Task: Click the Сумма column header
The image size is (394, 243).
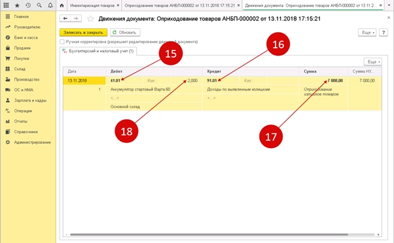Action: pos(323,71)
